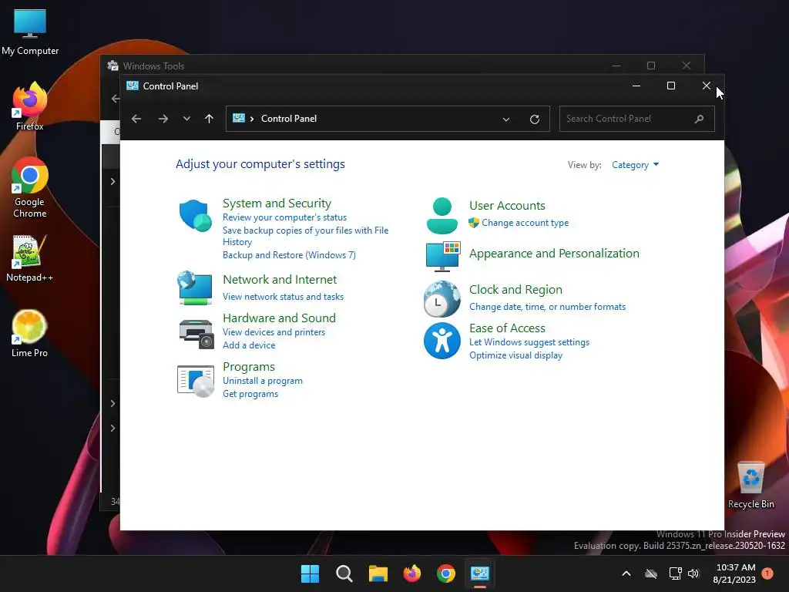Image resolution: width=789 pixels, height=592 pixels.
Task: Click Change account type
Action: point(525,223)
